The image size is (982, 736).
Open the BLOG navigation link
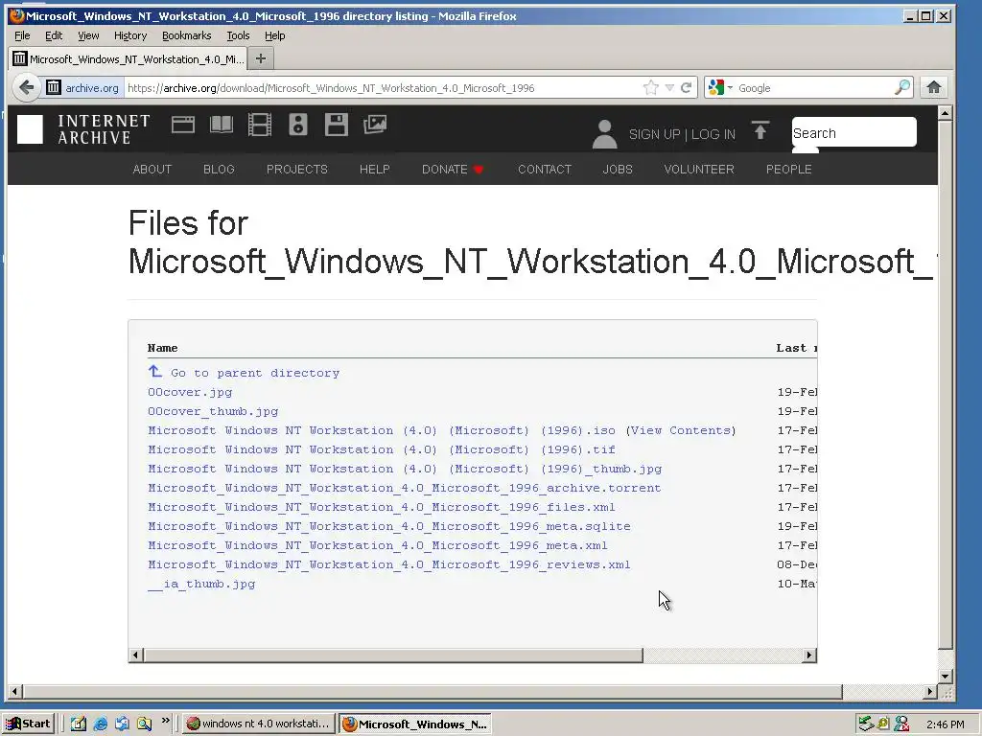[219, 169]
